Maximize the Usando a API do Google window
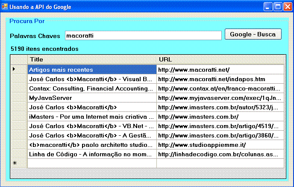The height and width of the screenshot is (187, 294). (x=278, y=7)
